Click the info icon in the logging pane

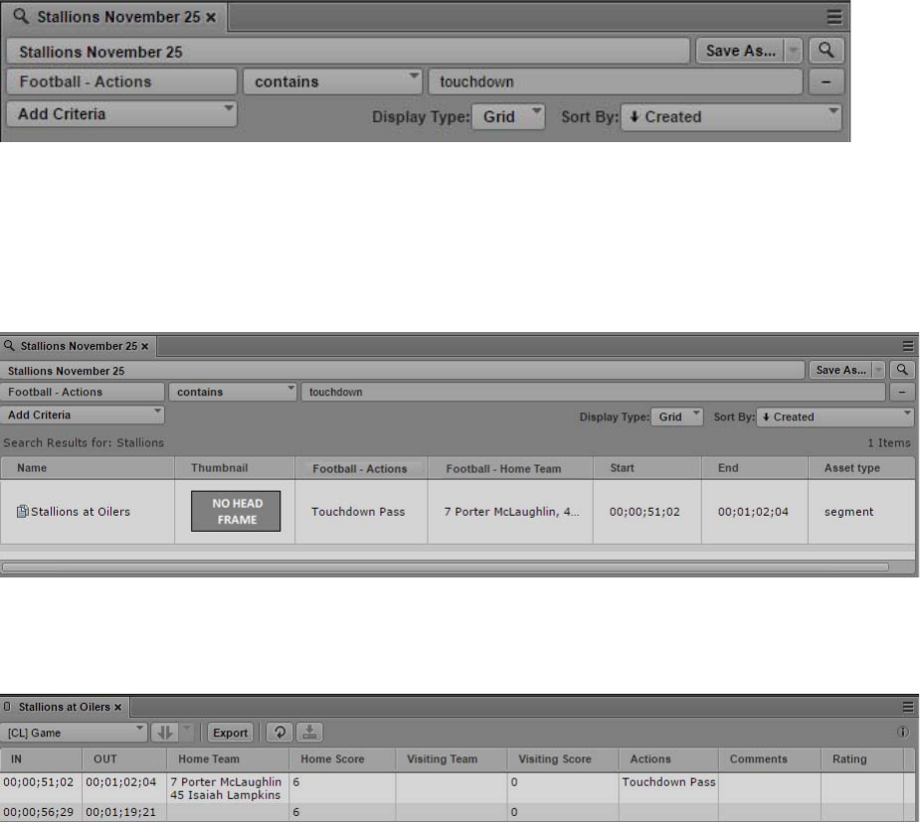tap(903, 732)
